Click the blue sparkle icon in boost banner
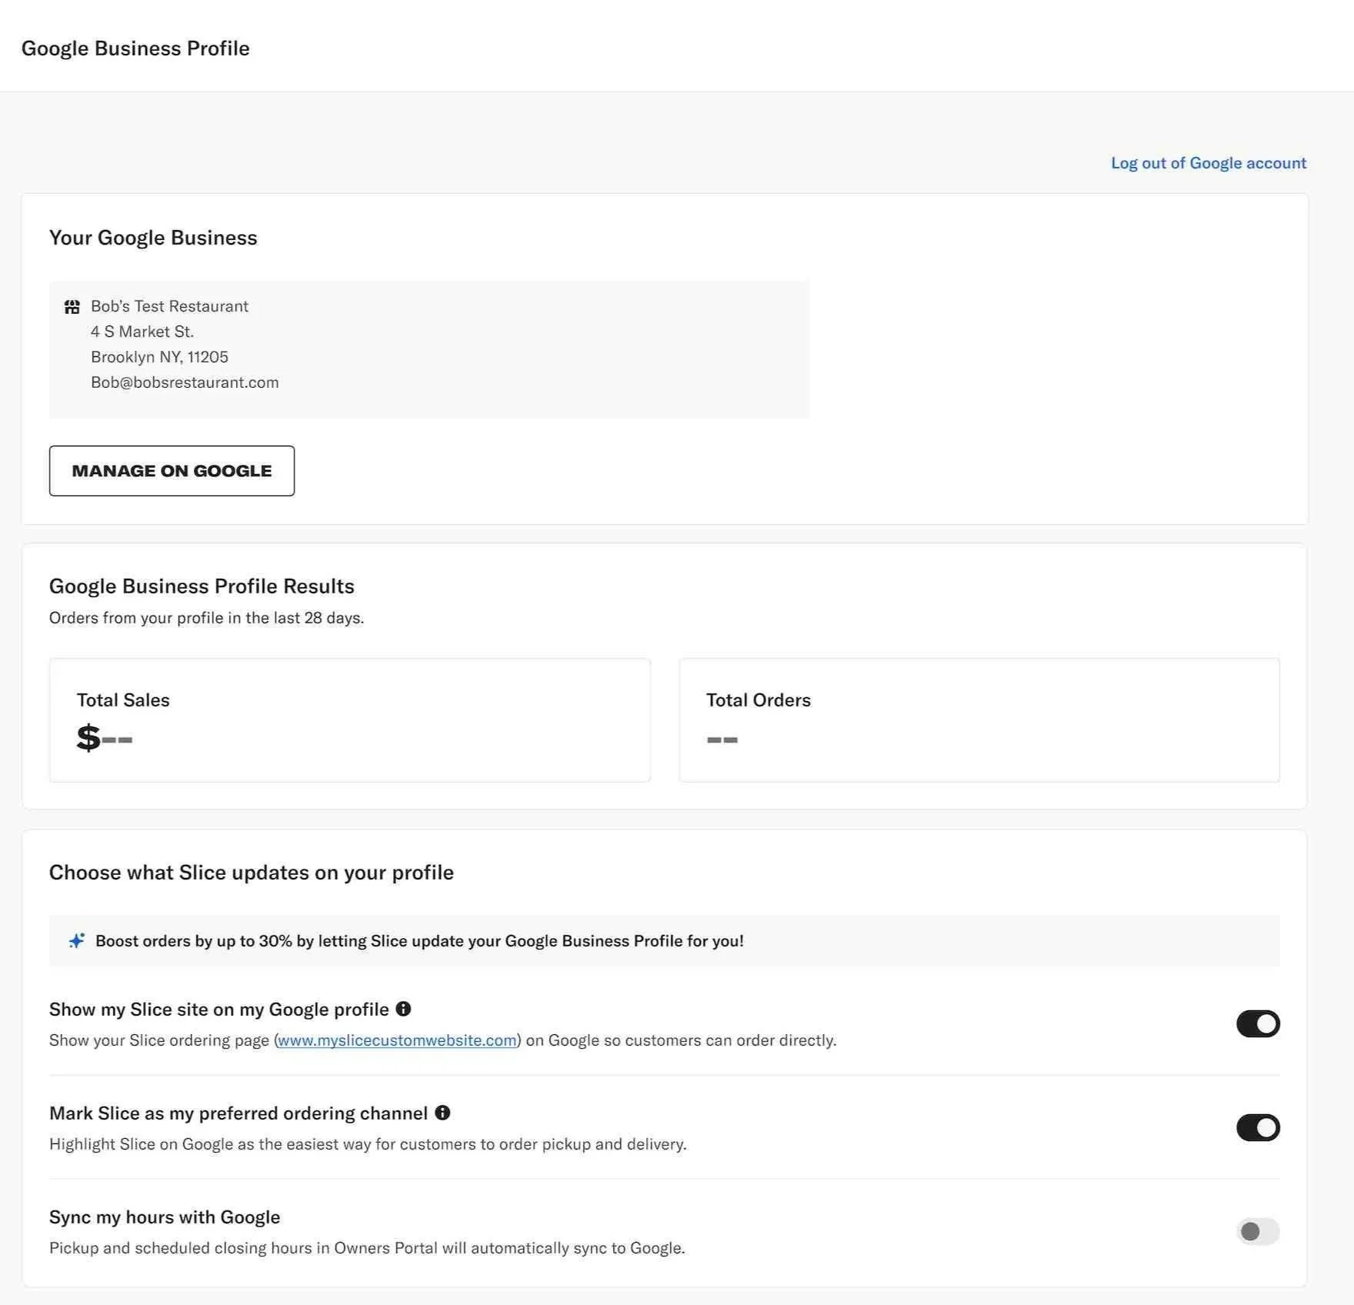Image resolution: width=1354 pixels, height=1305 pixels. click(76, 940)
